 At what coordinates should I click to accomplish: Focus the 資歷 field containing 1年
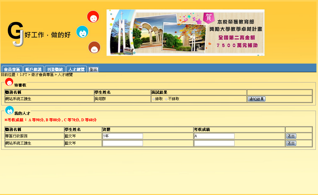[x=123, y=136]
